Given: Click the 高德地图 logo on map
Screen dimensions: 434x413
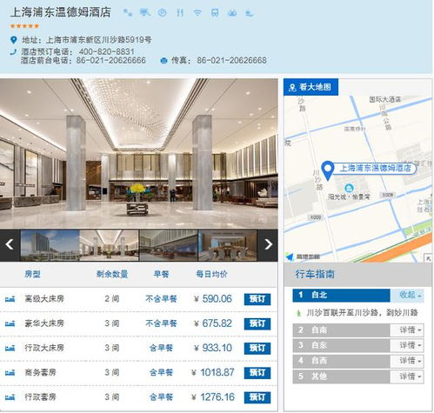Looking at the screenshot, I should click(x=303, y=256).
